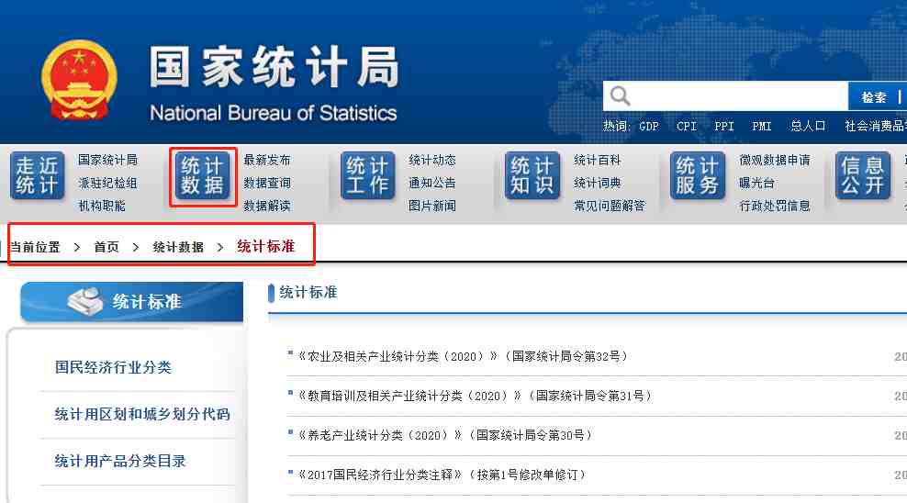Open the 统计词典 link

(x=598, y=183)
